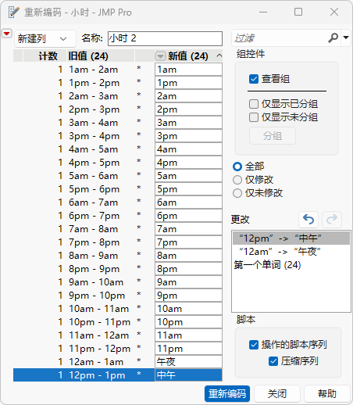Select old value row 10pm - 11pm
Viewport: 353px width, 405px height.
[x=99, y=322]
